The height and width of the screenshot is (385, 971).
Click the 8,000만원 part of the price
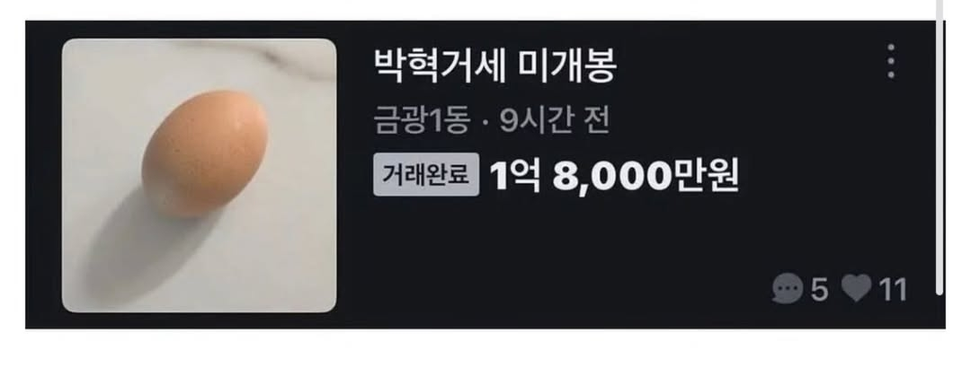pyautogui.click(x=646, y=176)
